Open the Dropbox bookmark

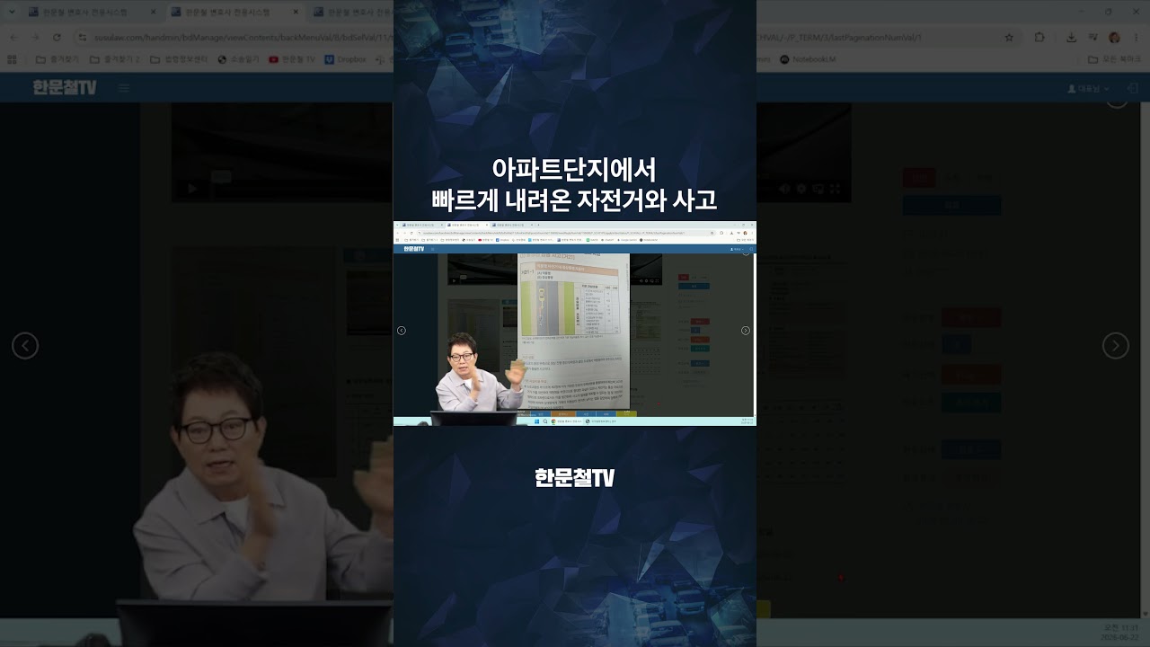click(346, 59)
